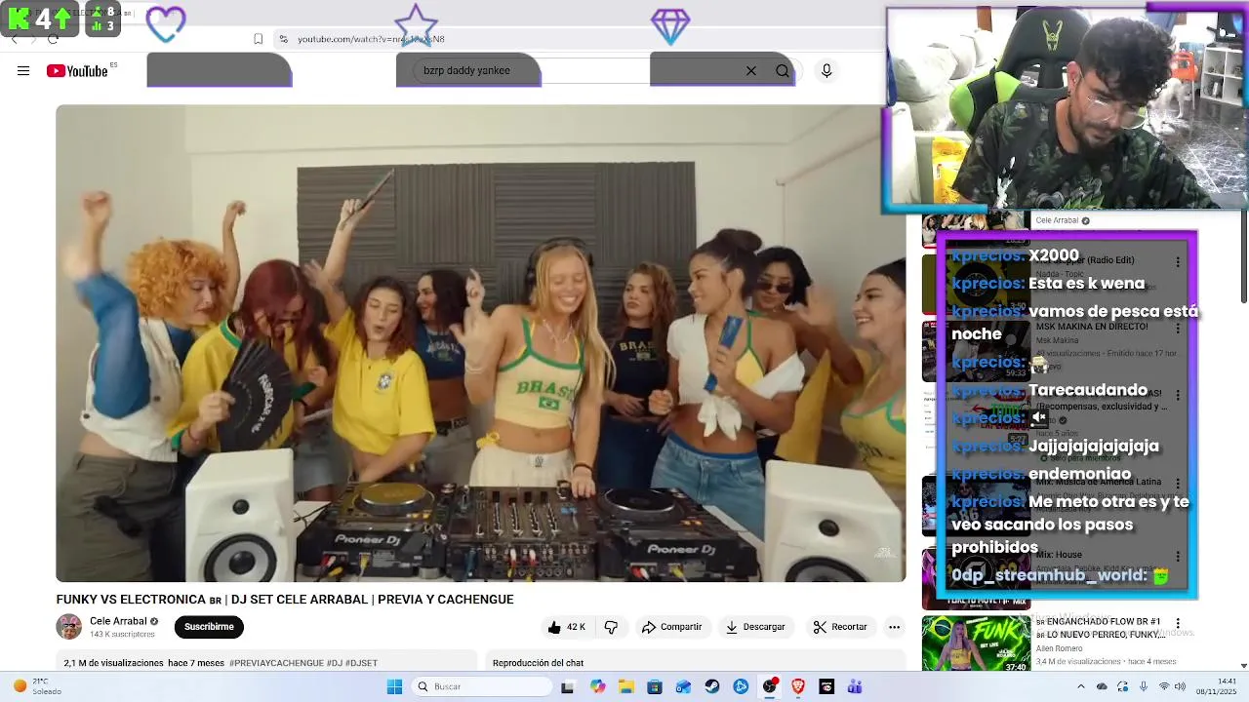Open Microsoft Store from the taskbar
Viewport: 1249px width, 702px height.
coord(655,686)
